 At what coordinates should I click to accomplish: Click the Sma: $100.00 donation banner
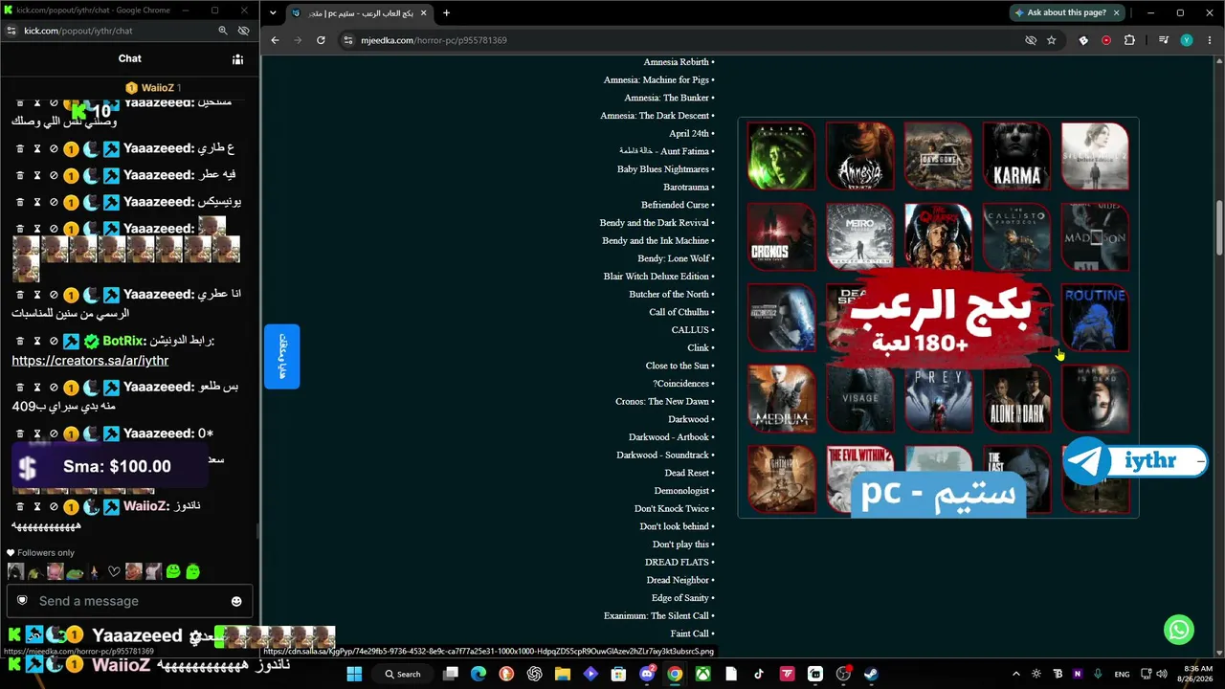(x=110, y=466)
